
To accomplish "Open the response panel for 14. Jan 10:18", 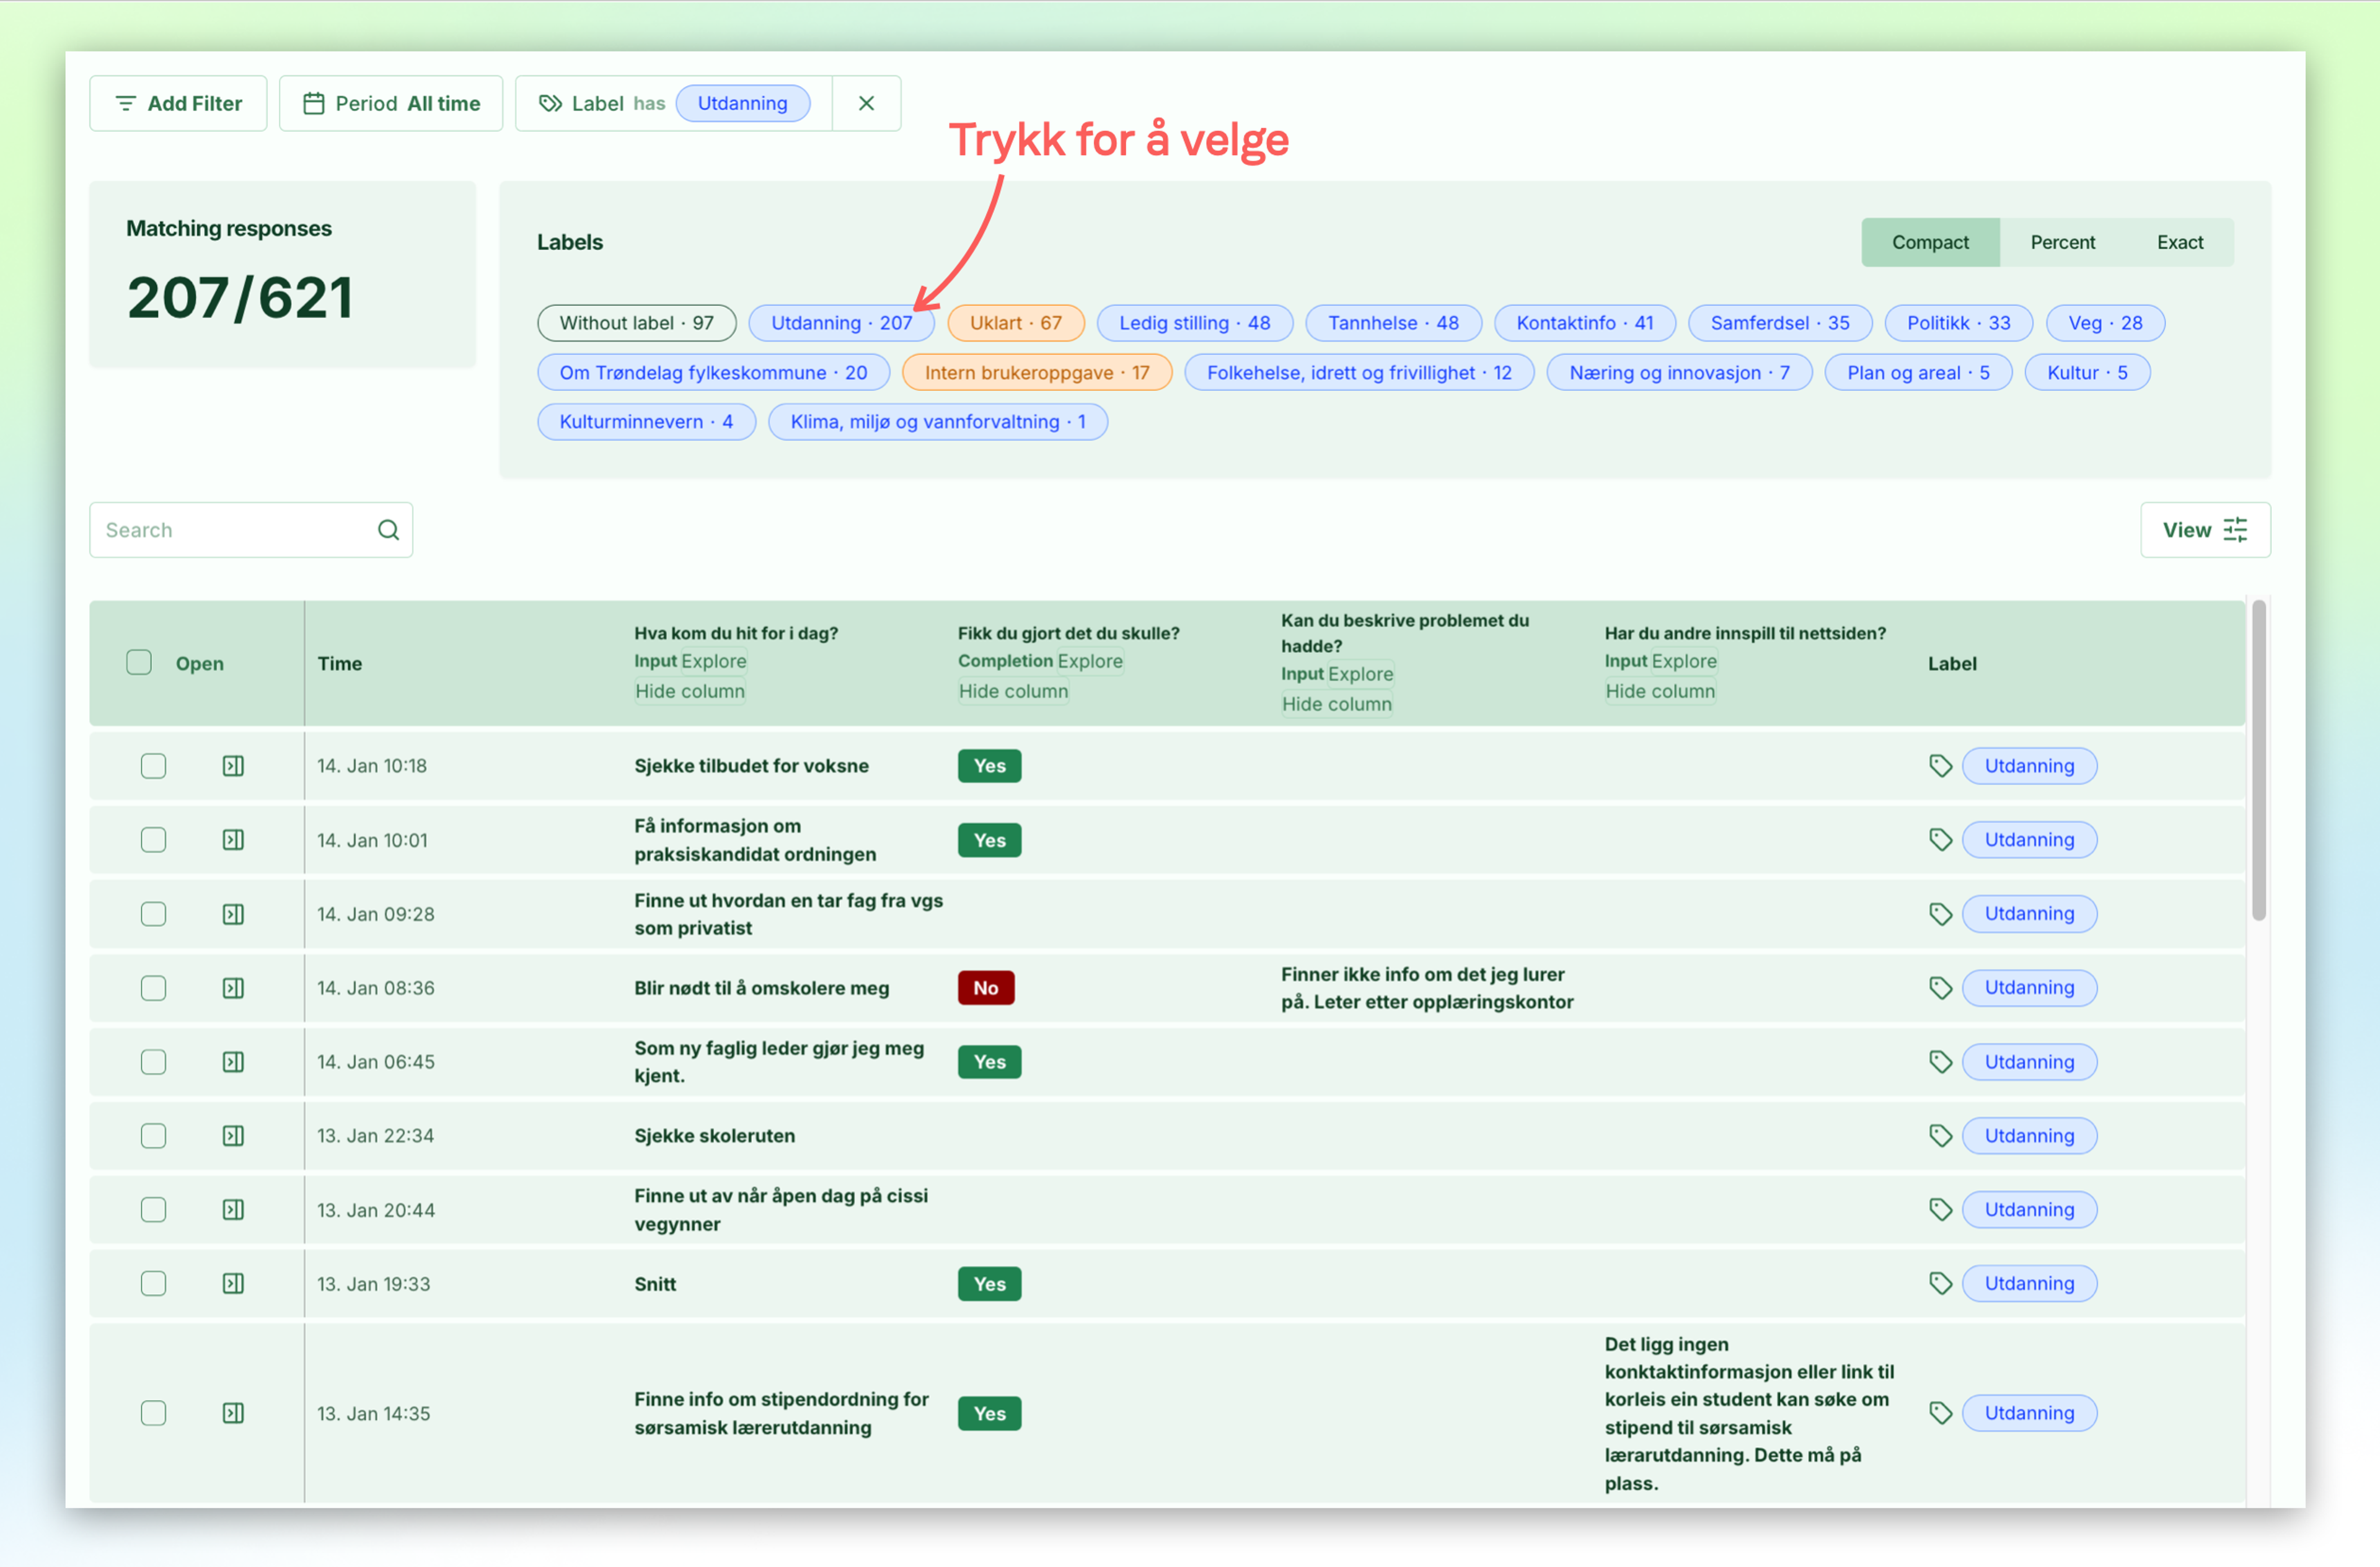I will [233, 766].
